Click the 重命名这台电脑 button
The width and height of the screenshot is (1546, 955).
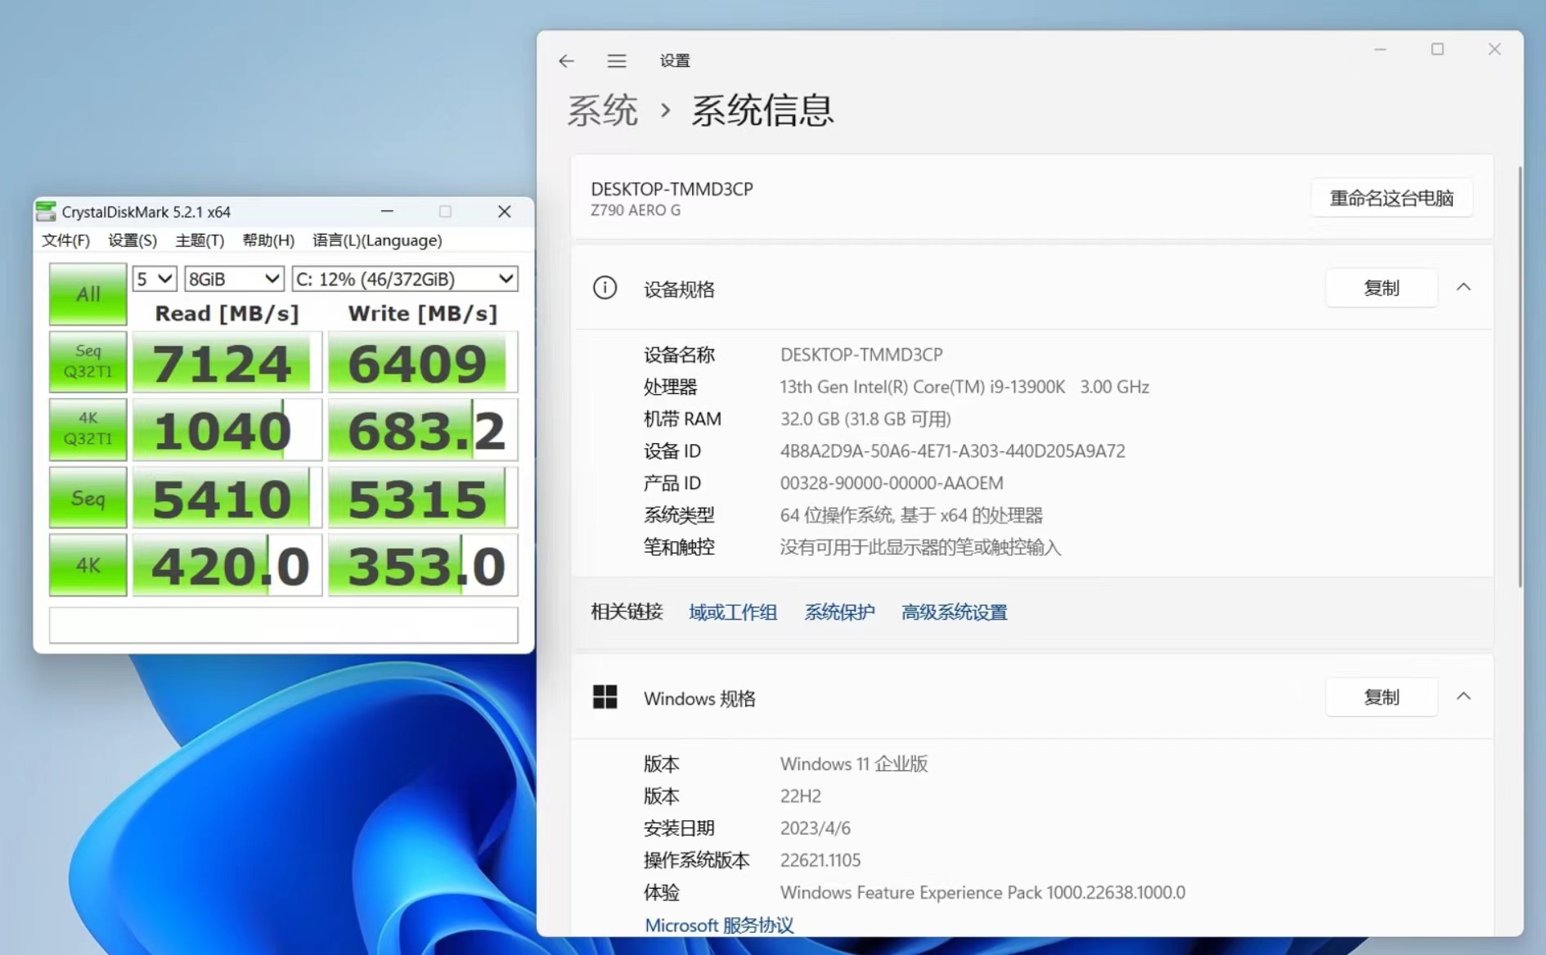[x=1391, y=198]
